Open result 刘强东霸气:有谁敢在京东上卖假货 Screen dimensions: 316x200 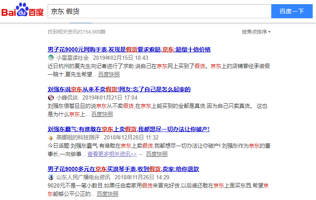(x=128, y=129)
